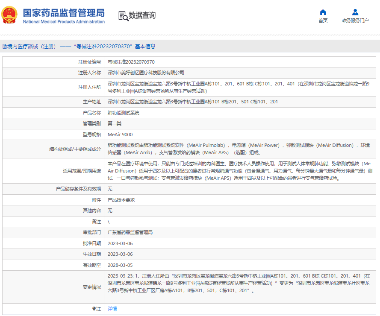The height and width of the screenshot is (316, 380).
Task: Click the 变更情况 row label
Action: (92, 287)
